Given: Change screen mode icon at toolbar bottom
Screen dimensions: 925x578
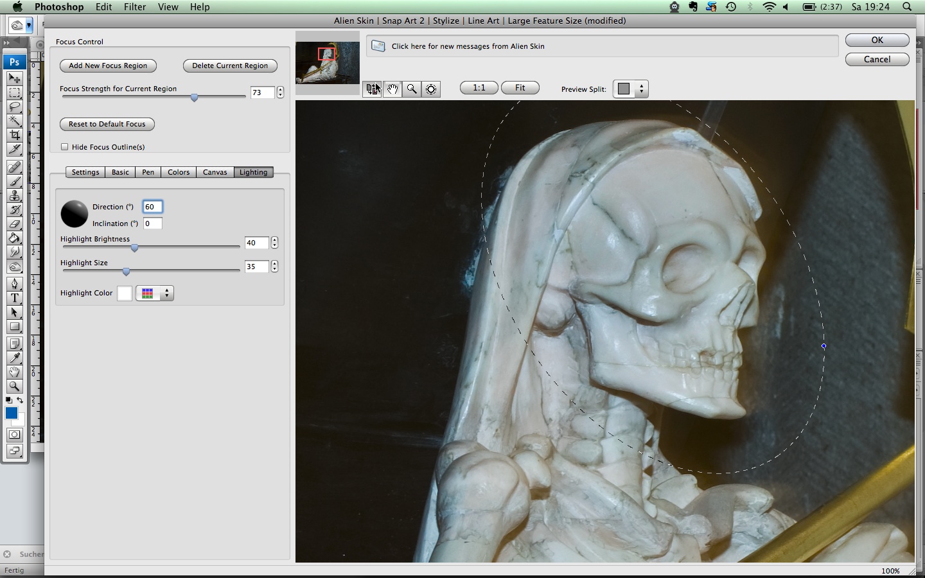Looking at the screenshot, I should (x=14, y=451).
